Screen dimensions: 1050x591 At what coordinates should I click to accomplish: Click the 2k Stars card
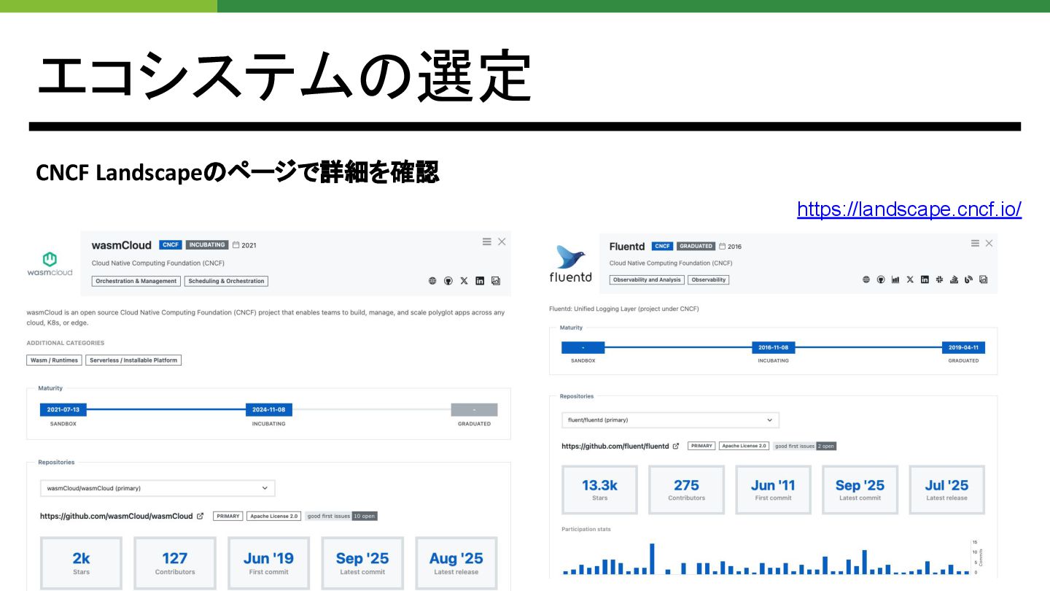tap(81, 563)
